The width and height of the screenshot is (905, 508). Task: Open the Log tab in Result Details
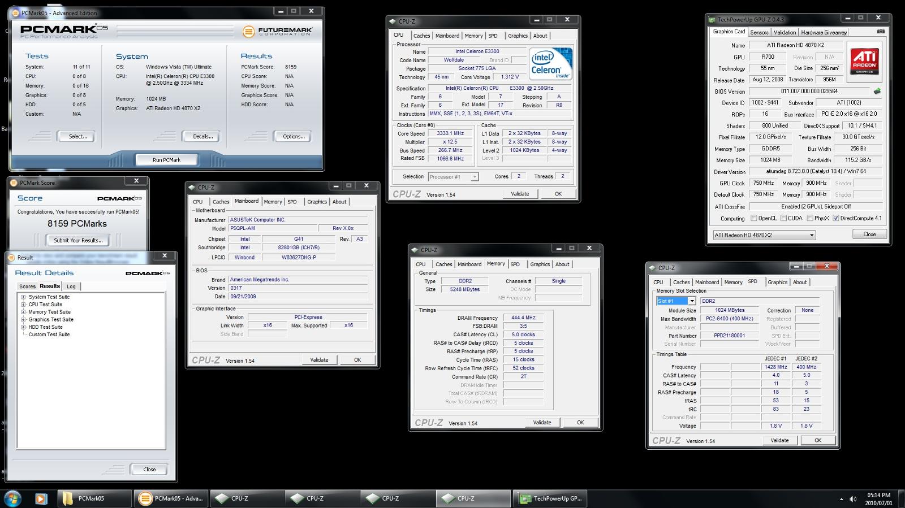(71, 286)
